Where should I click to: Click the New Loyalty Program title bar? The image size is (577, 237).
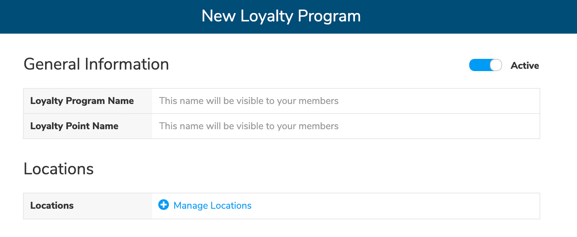[x=281, y=16]
